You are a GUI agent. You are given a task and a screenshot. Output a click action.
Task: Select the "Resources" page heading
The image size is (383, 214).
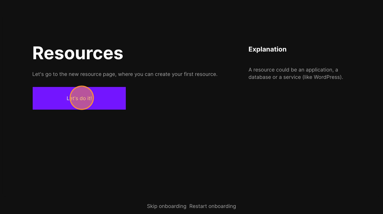click(78, 53)
